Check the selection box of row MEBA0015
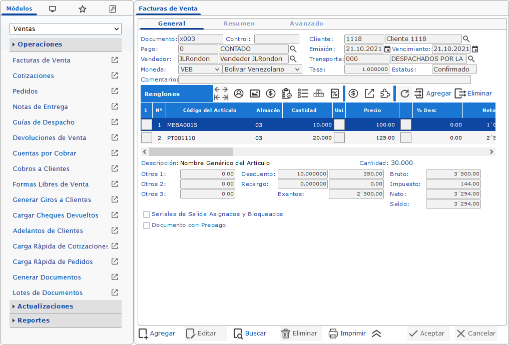The width and height of the screenshot is (509, 345). coord(147,125)
